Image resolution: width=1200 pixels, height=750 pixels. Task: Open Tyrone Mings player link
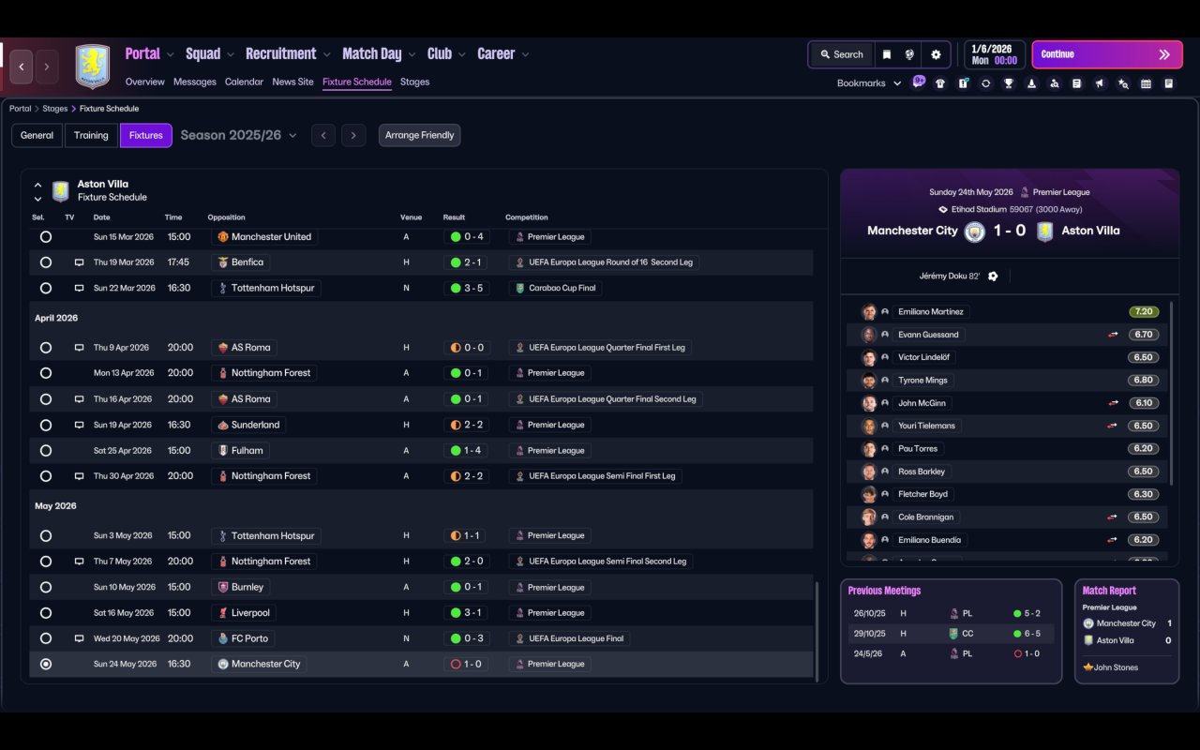pyautogui.click(x=922, y=381)
